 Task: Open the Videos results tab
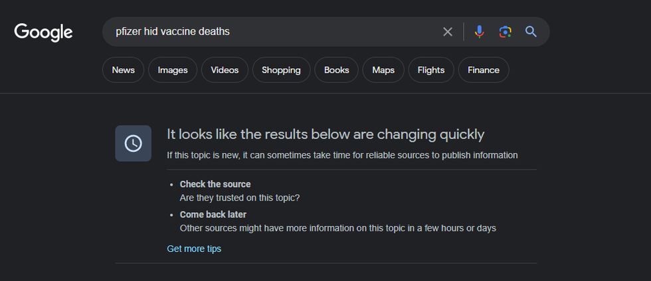point(225,70)
